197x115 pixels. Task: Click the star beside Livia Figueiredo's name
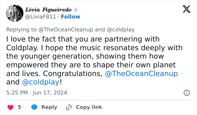75,10
